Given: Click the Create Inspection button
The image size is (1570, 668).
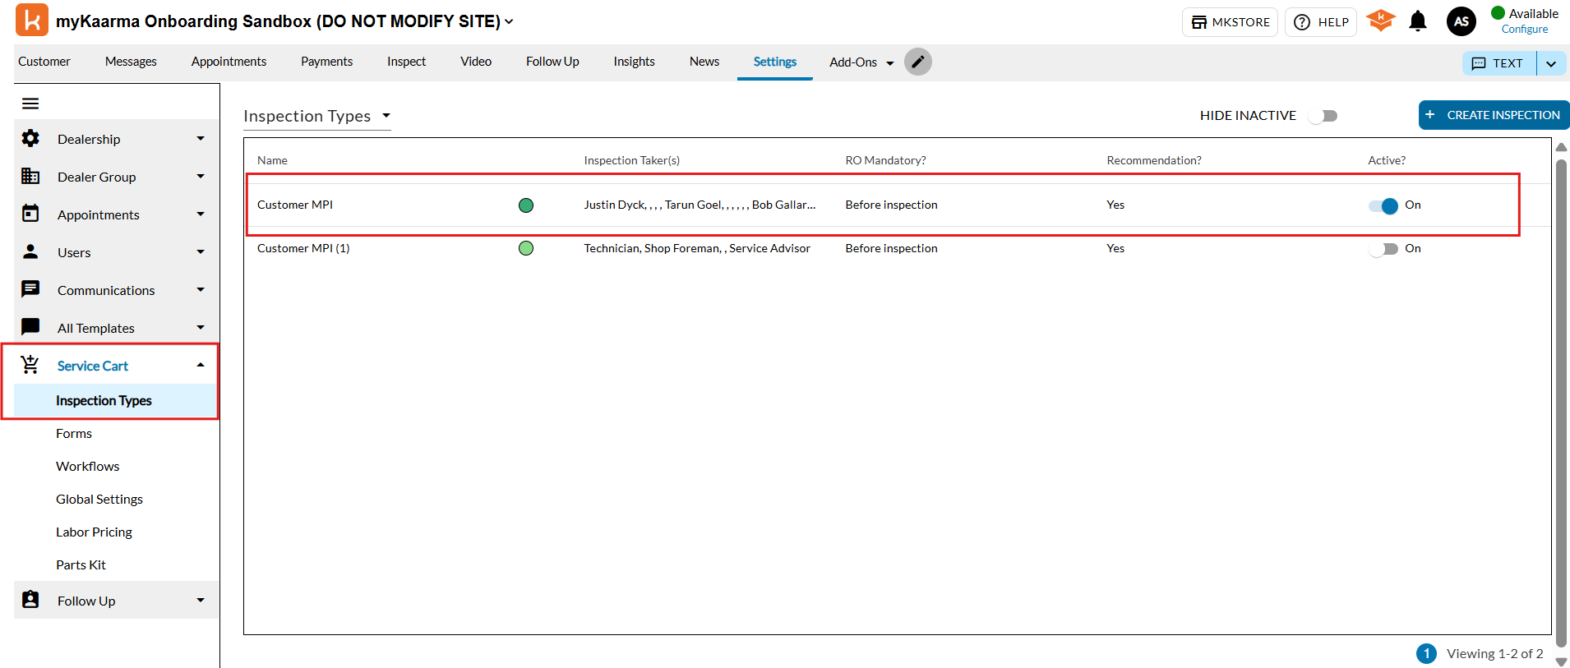Looking at the screenshot, I should click(x=1494, y=115).
